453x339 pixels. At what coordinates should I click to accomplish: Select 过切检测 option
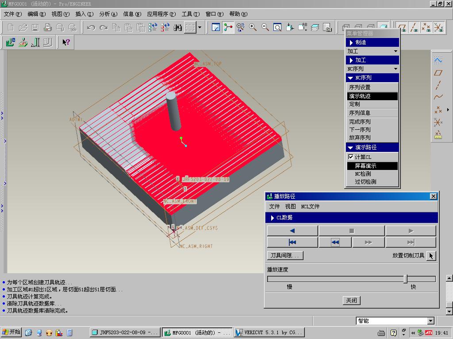pyautogui.click(x=372, y=181)
